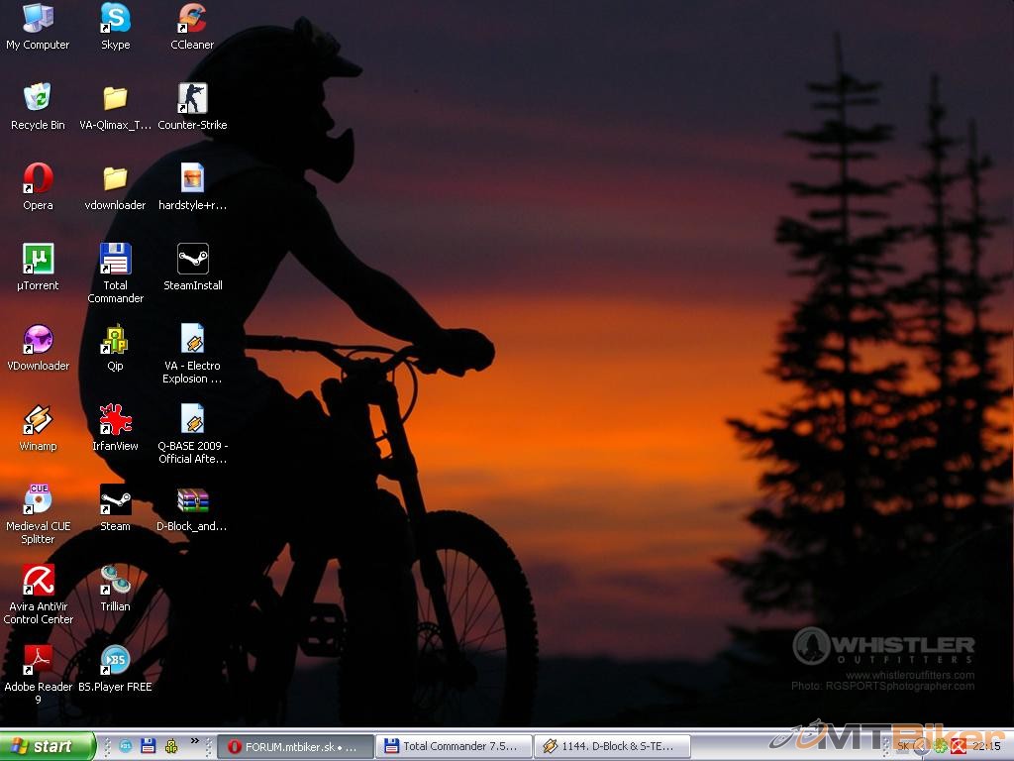This screenshot has height=761, width=1014.
Task: Switch to FORUM.mtbiker.sk Opera taskbar window
Action: click(x=296, y=746)
